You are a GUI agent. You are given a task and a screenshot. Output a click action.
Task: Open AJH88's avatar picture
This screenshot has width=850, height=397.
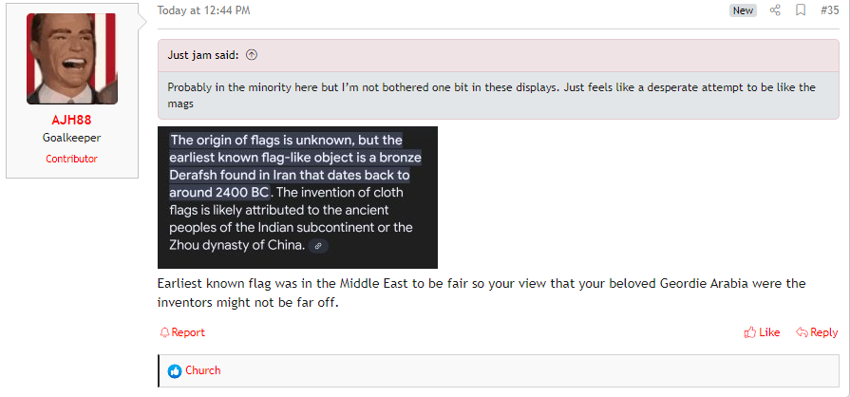(x=72, y=59)
